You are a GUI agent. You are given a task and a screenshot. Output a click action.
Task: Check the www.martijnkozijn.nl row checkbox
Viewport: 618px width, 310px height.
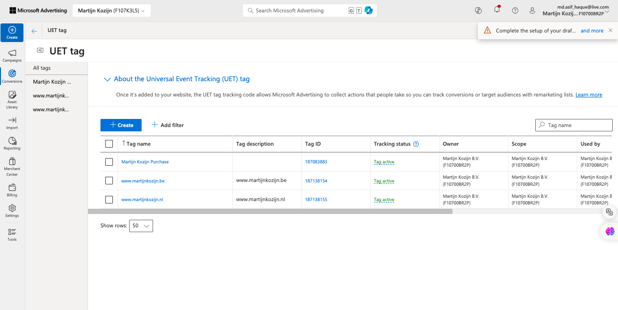(x=109, y=200)
